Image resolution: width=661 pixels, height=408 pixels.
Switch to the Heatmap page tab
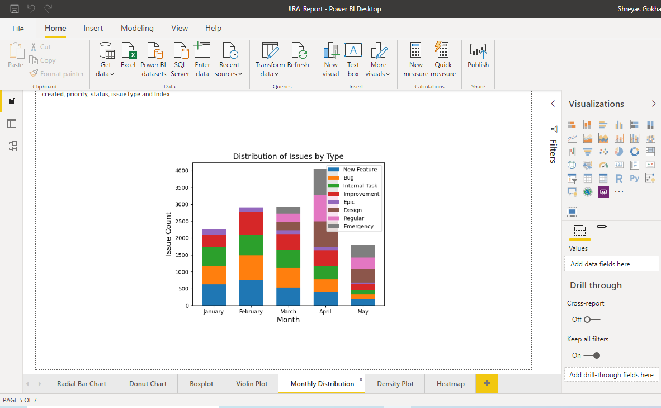(450, 383)
